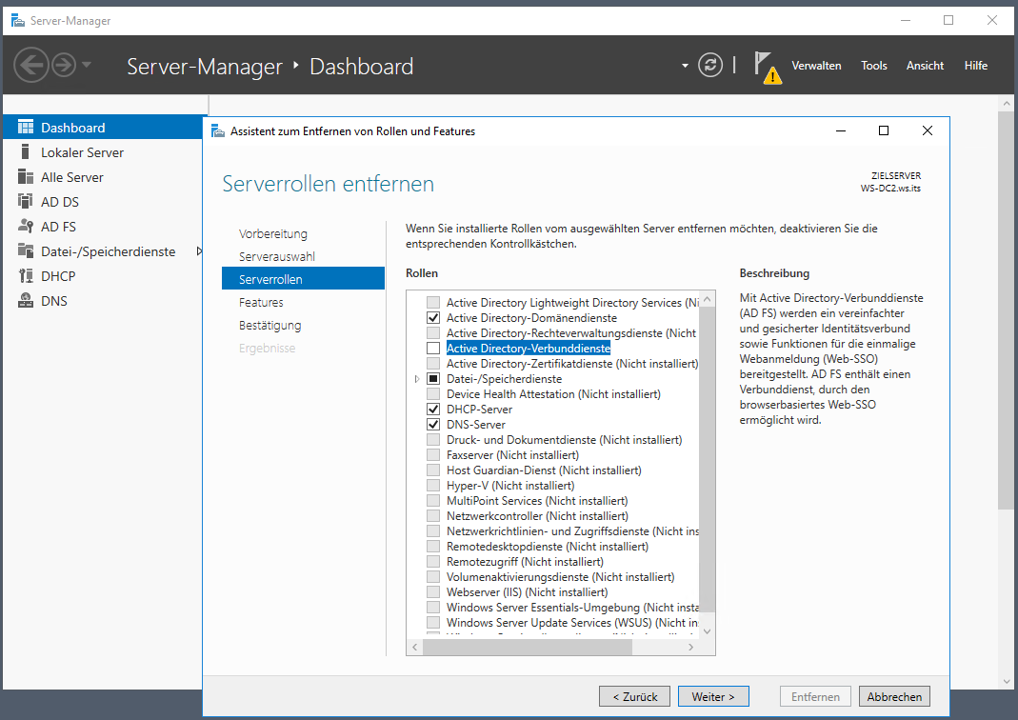Toggle Active Directory-Verbunddienste checkbox
The height and width of the screenshot is (720, 1018).
coord(433,349)
